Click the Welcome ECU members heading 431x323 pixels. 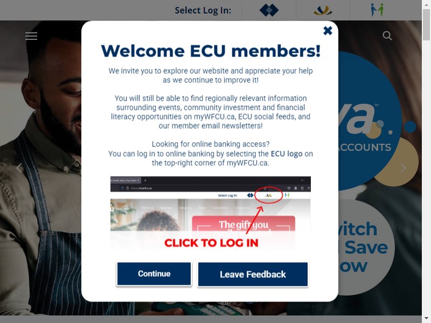click(211, 51)
